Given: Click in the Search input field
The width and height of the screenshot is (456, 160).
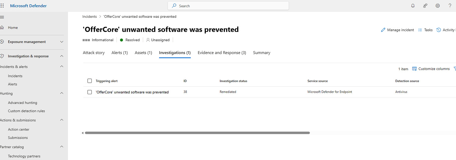Looking at the screenshot, I should (228, 6).
